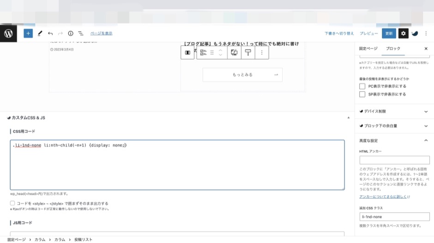Image resolution: width=434 pixels, height=243 pixels.
Task: Switch to the 固定ページ tab
Action: click(x=368, y=48)
